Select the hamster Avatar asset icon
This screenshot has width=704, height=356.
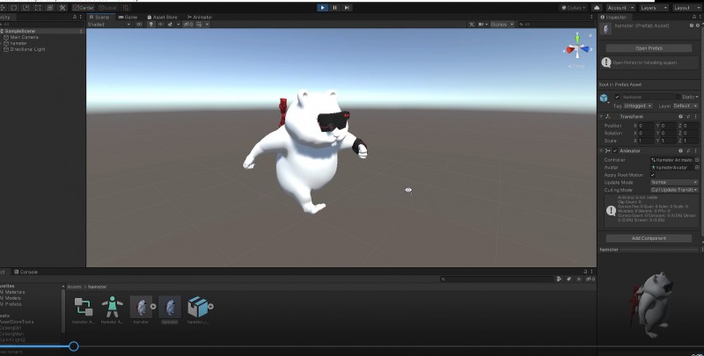[113, 307]
